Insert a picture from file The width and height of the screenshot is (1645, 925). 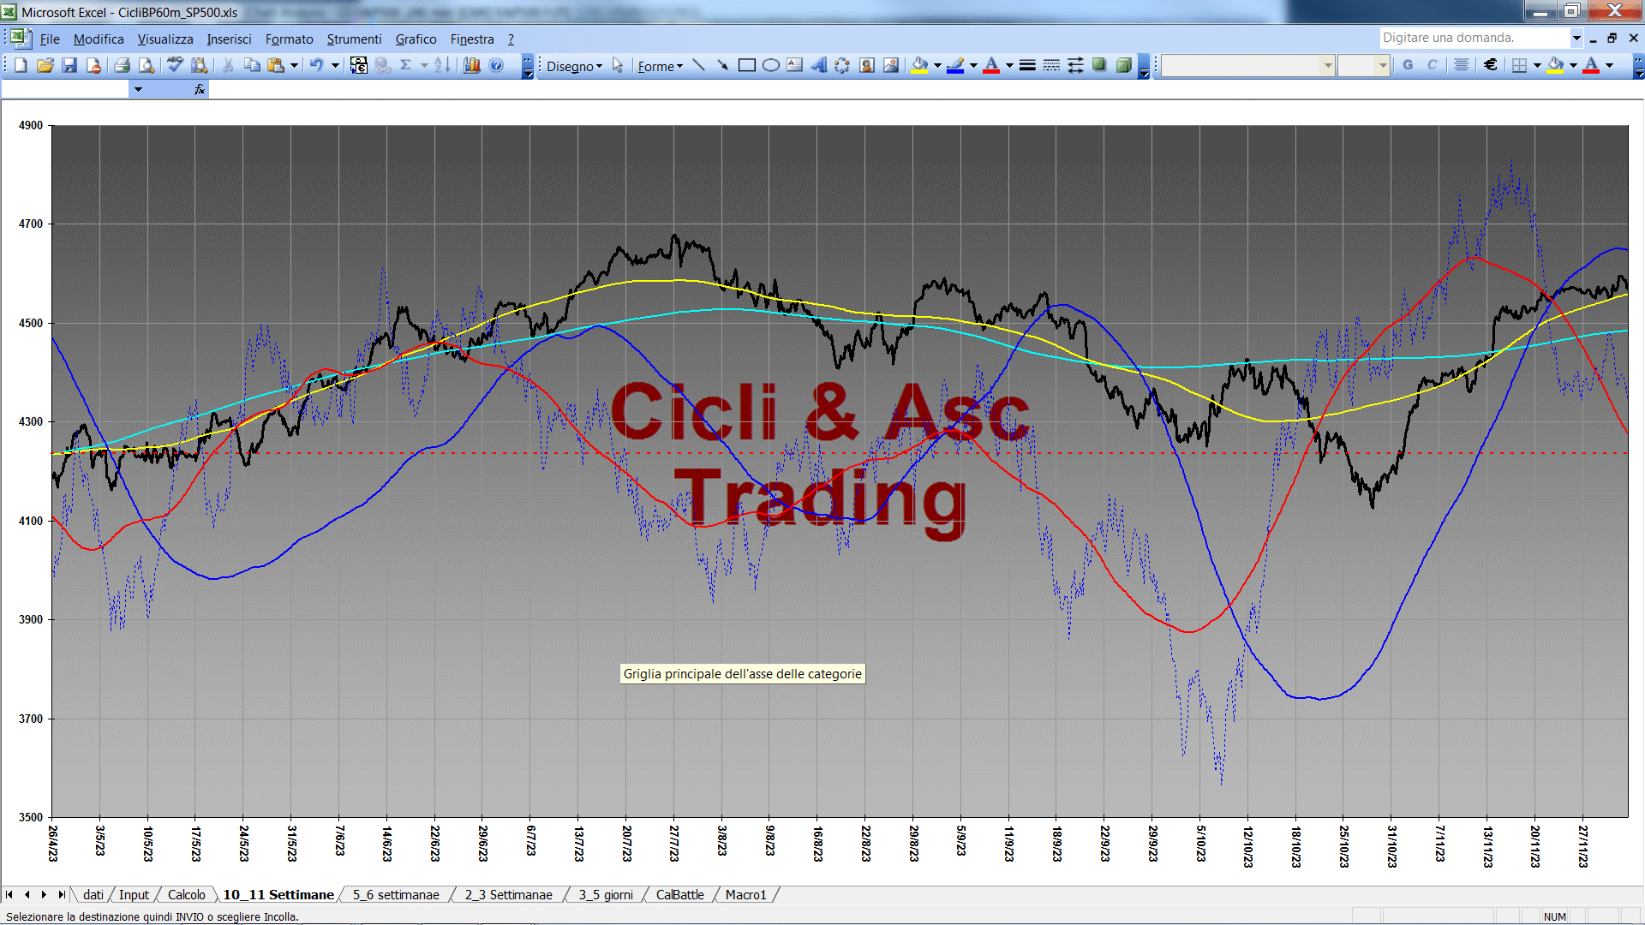[891, 65]
